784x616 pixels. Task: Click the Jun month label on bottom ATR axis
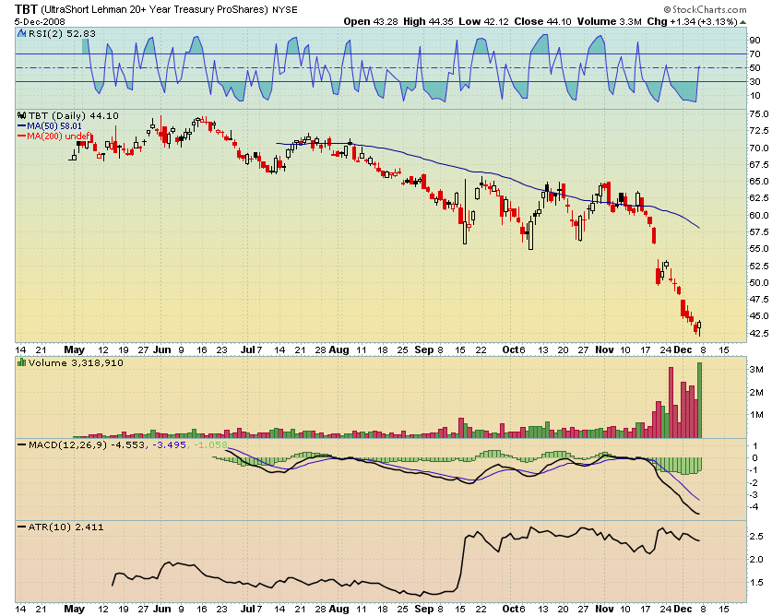tap(162, 609)
